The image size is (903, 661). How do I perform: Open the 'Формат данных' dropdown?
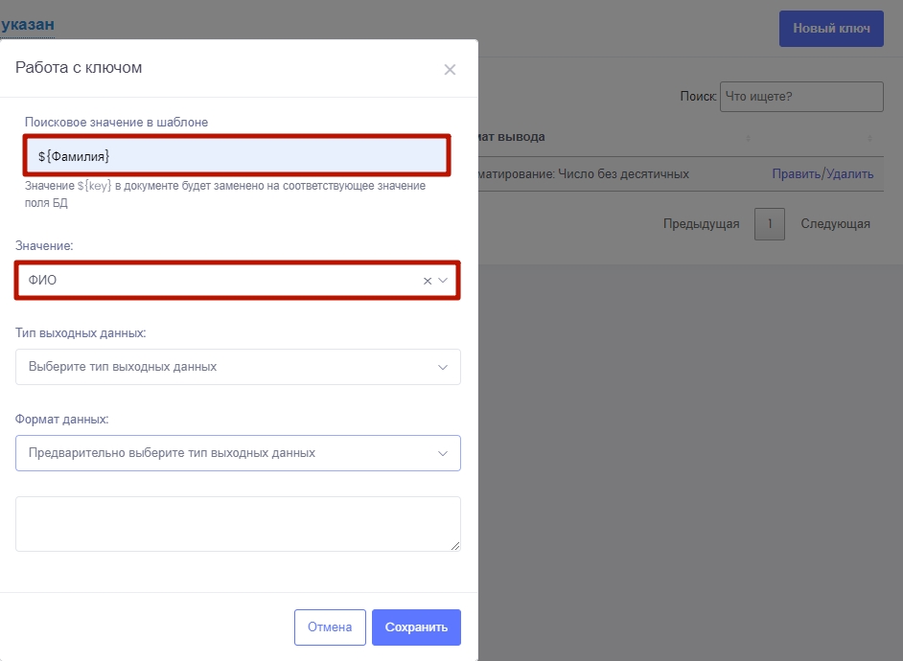pyautogui.click(x=238, y=453)
